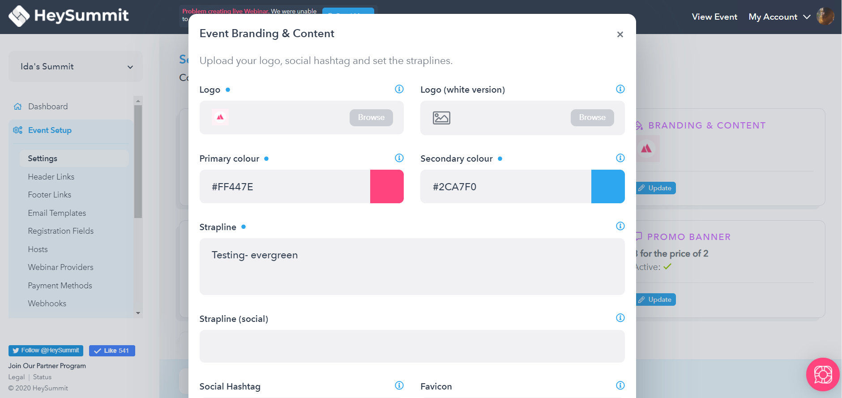Open the My Account dropdown
Image resolution: width=842 pixels, height=398 pixels.
coord(779,17)
